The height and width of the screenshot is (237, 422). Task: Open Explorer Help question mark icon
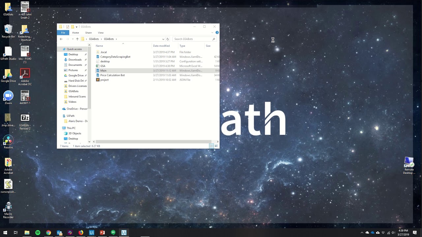(217, 33)
